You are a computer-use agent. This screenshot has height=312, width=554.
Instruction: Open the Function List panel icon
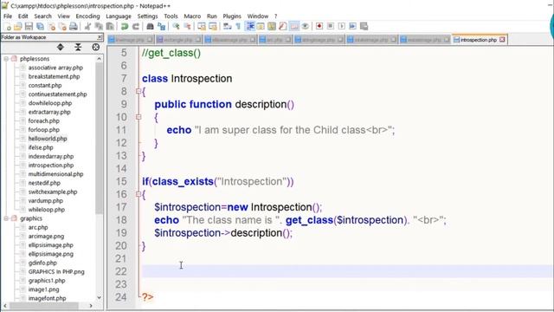pos(283,27)
